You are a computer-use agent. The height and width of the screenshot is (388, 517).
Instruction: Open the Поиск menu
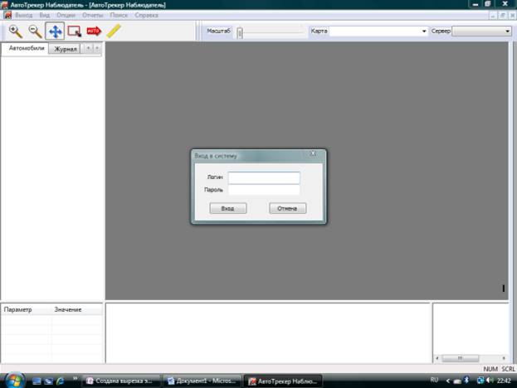(x=119, y=15)
